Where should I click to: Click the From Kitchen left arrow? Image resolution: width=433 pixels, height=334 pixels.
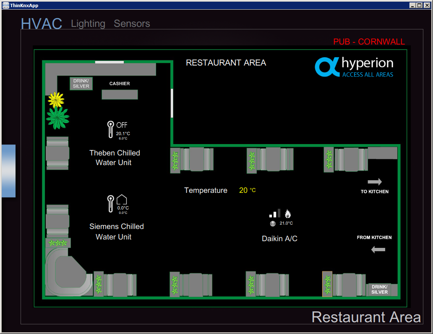pos(378,250)
